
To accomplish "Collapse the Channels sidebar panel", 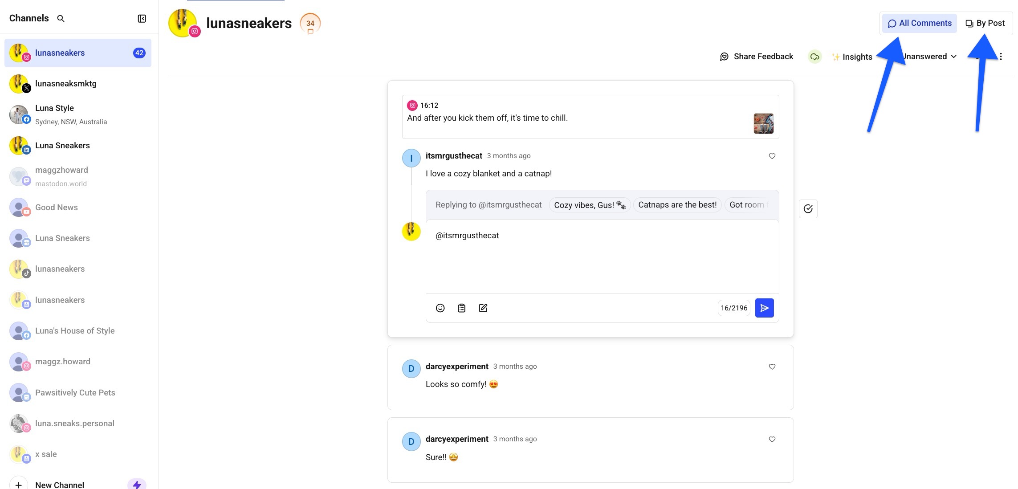I will [142, 19].
